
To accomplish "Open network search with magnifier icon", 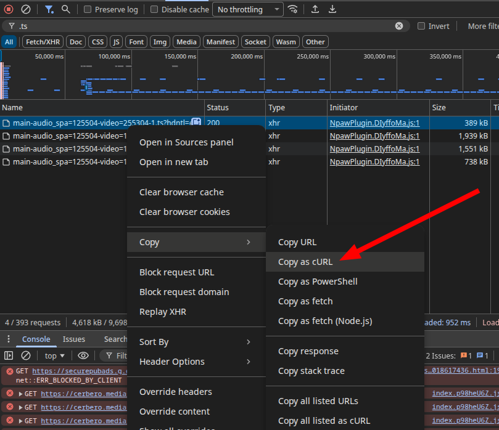I will pos(65,9).
